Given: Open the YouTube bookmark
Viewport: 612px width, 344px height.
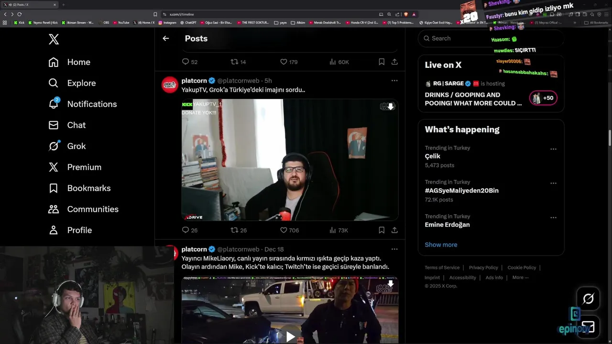Looking at the screenshot, I should [x=121, y=22].
